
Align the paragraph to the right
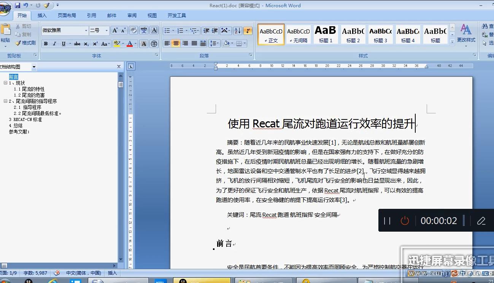click(185, 43)
